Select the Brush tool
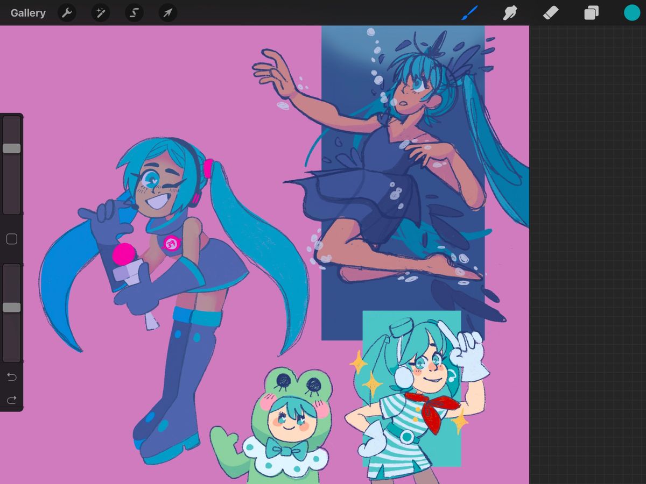This screenshot has height=484, width=646. point(470,13)
